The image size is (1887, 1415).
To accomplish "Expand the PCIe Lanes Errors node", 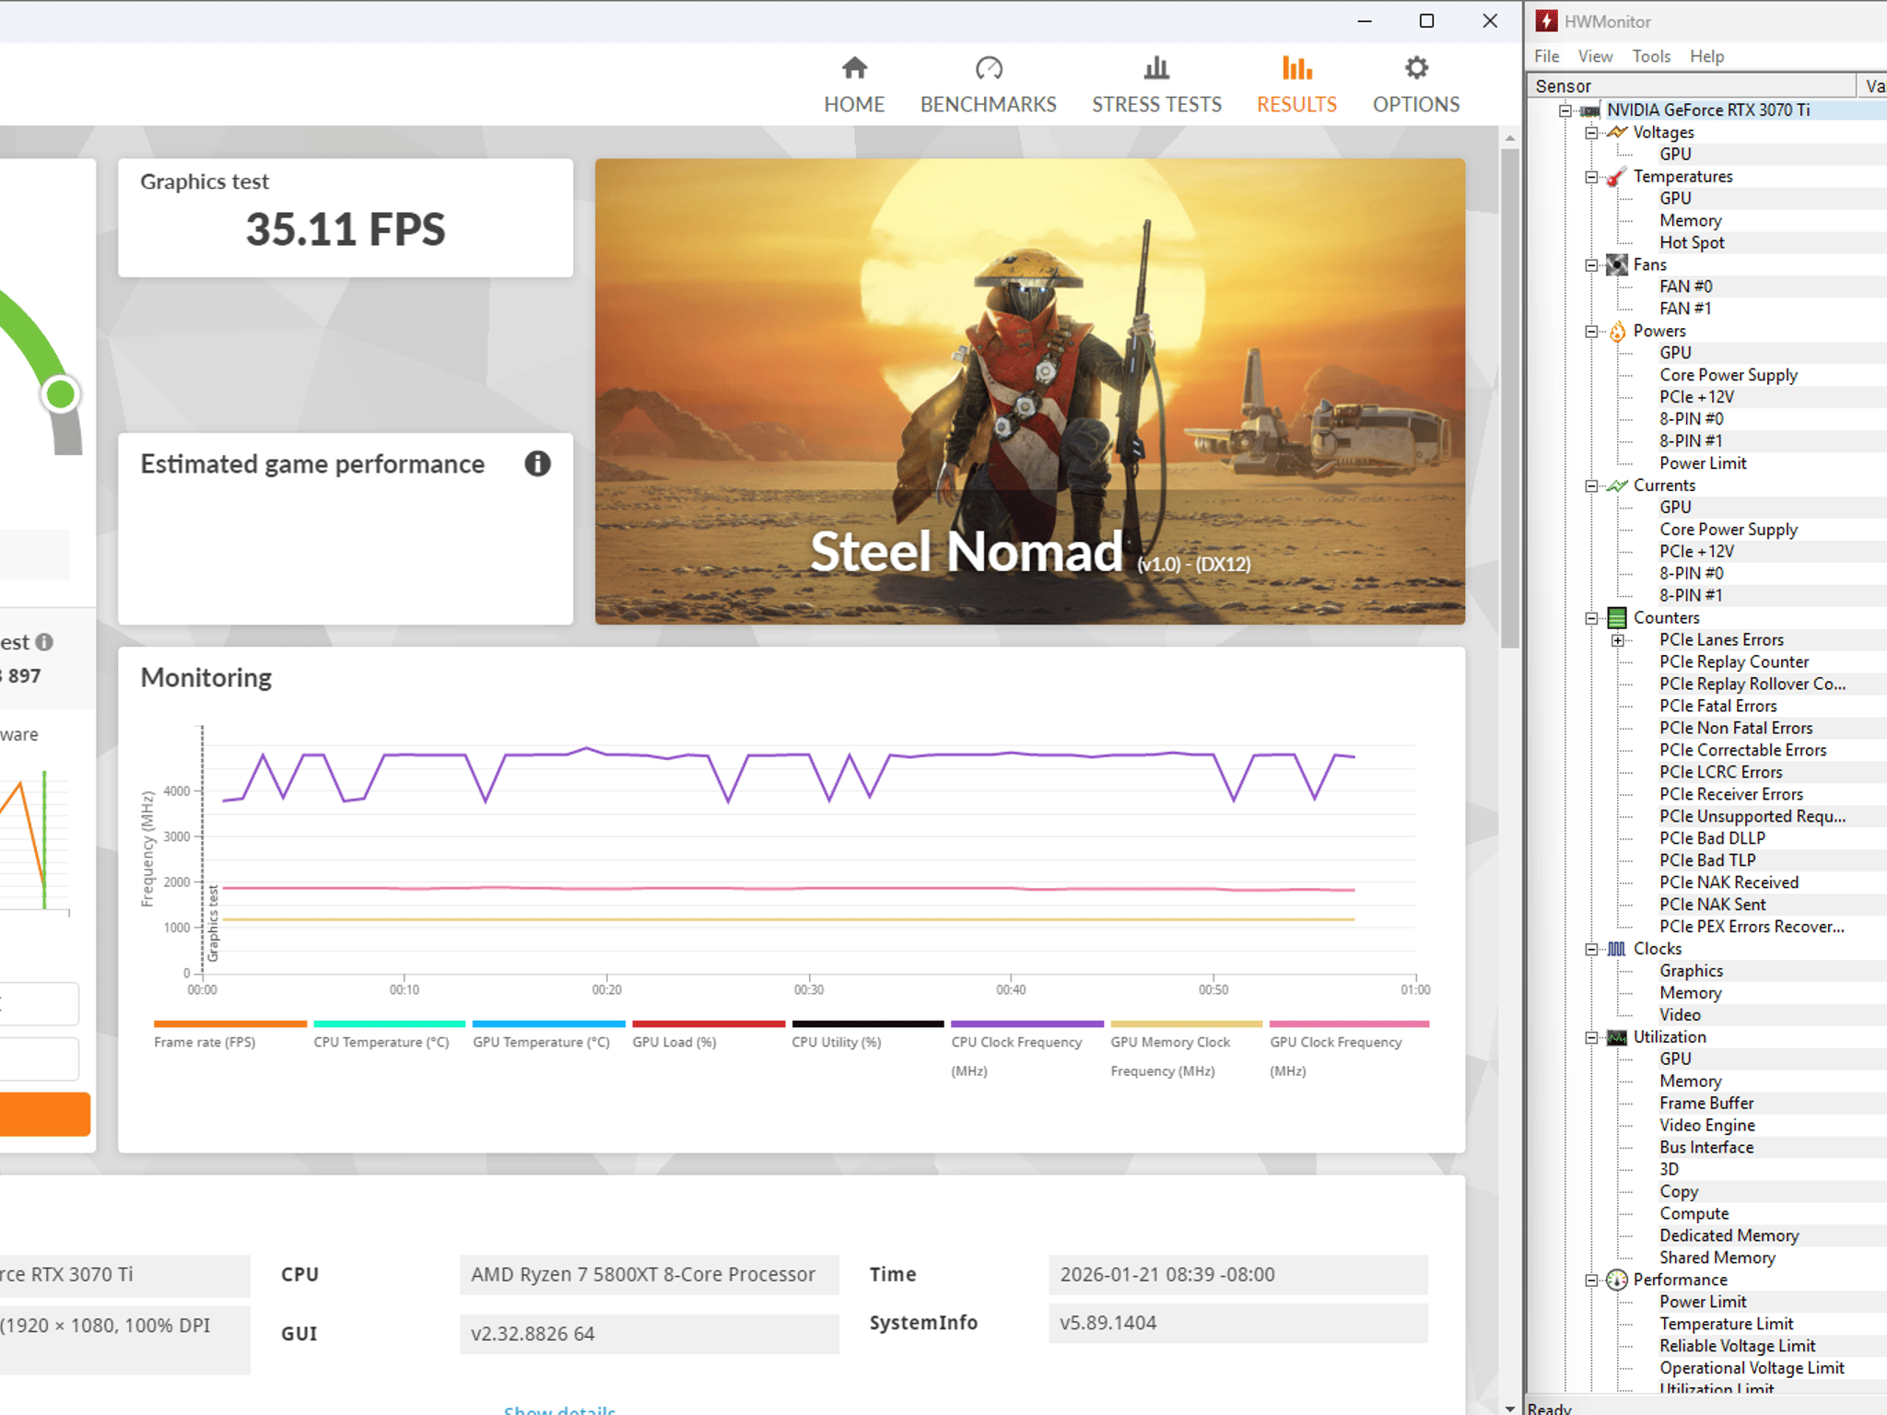I will (1617, 640).
